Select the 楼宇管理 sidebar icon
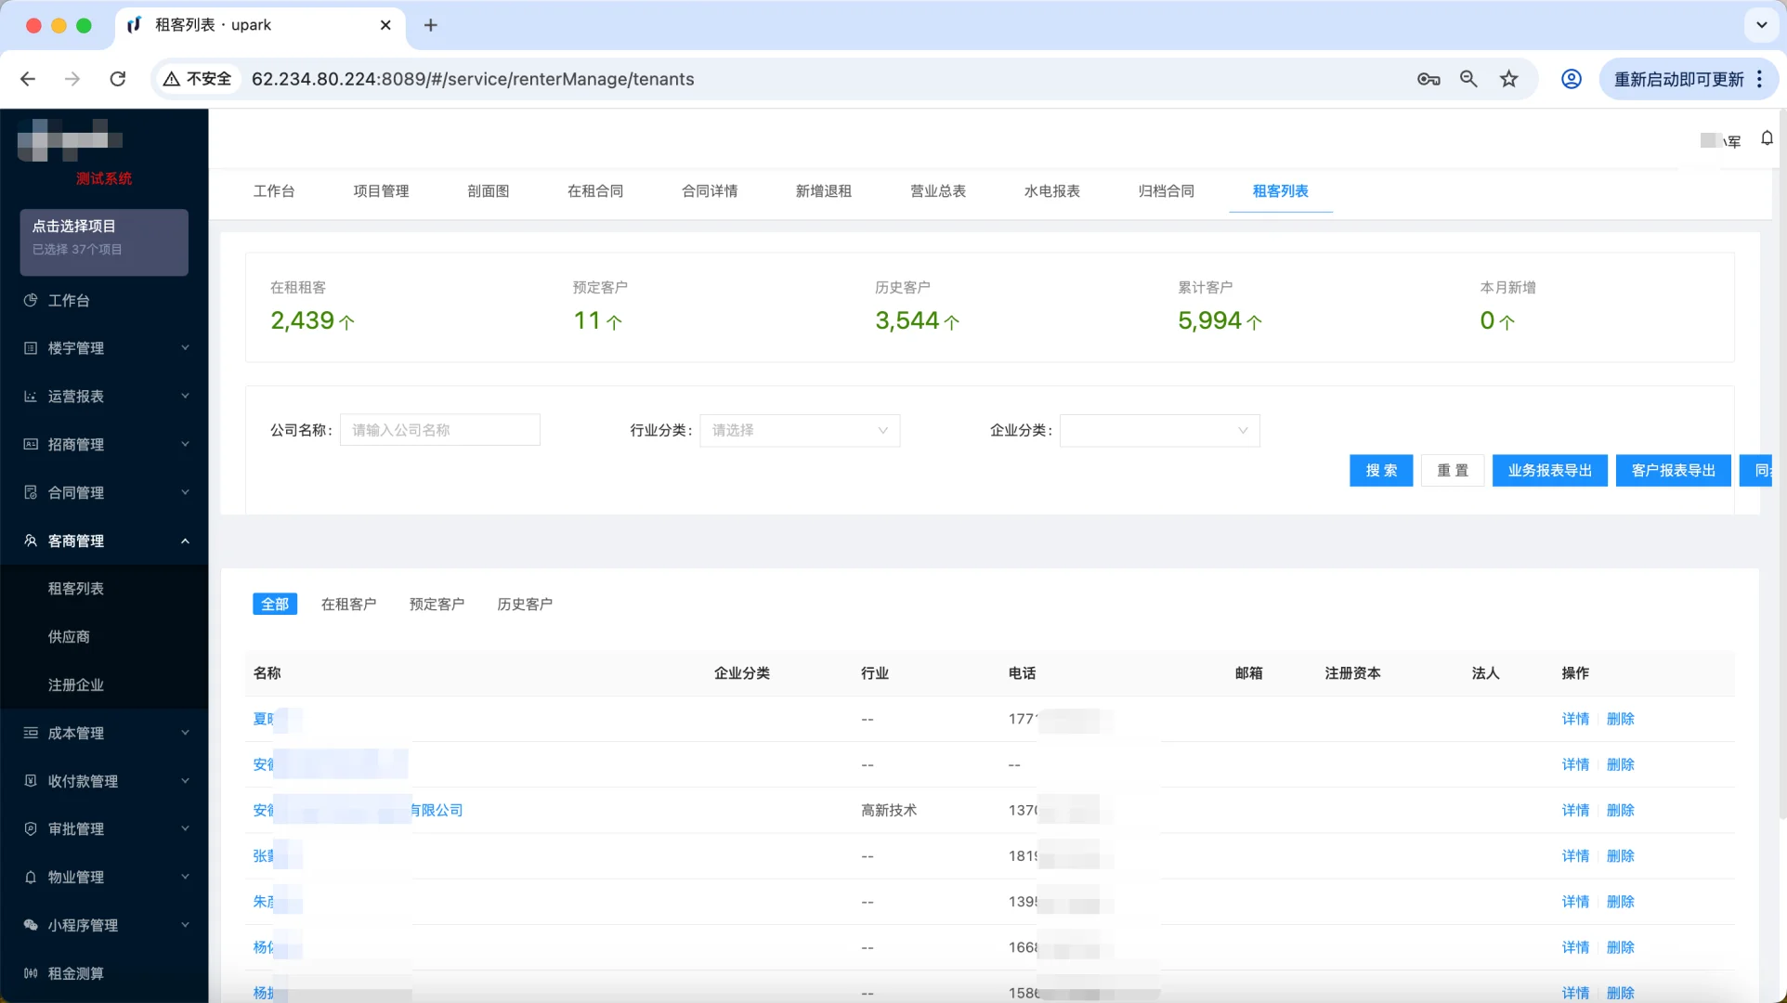Image resolution: width=1787 pixels, height=1003 pixels. coord(29,348)
